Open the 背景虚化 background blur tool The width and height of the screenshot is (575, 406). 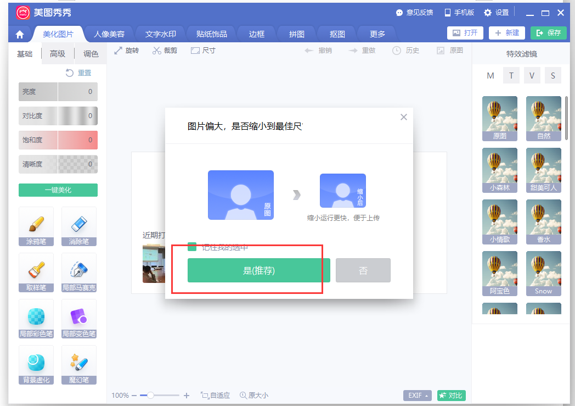tap(36, 364)
